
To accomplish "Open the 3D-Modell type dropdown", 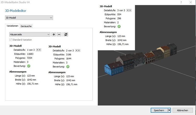I will click(x=29, y=18).
